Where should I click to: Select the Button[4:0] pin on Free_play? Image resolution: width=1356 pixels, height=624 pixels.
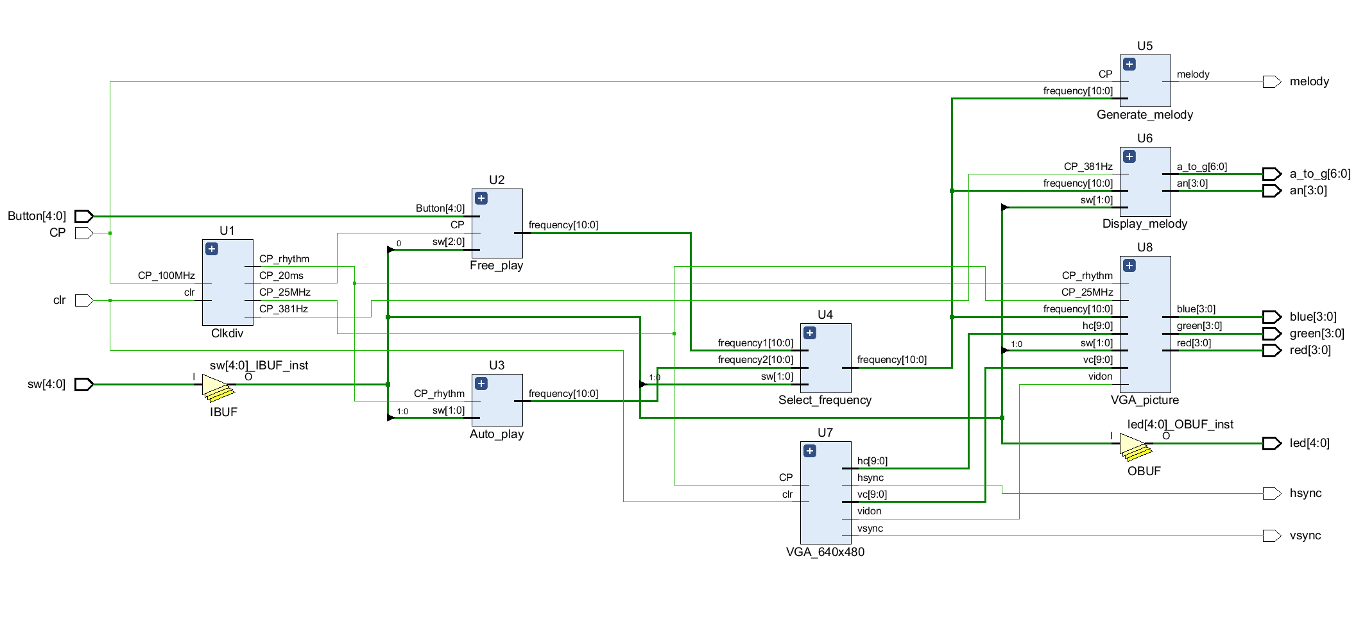440,208
